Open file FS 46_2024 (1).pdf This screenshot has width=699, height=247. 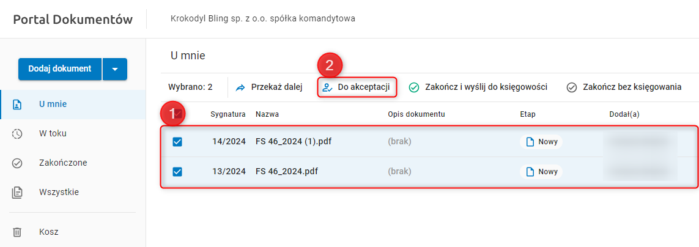pos(297,142)
